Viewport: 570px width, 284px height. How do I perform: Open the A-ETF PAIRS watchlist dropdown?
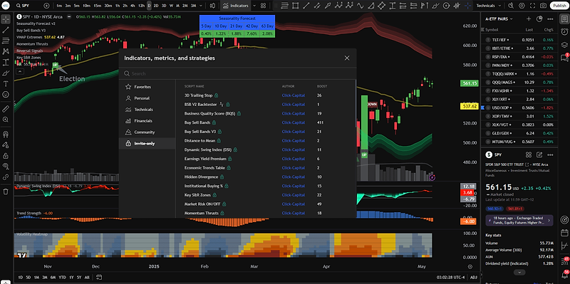499,19
